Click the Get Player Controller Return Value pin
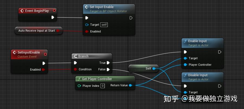Viewport: 244px width, 109px height. coord(131,85)
